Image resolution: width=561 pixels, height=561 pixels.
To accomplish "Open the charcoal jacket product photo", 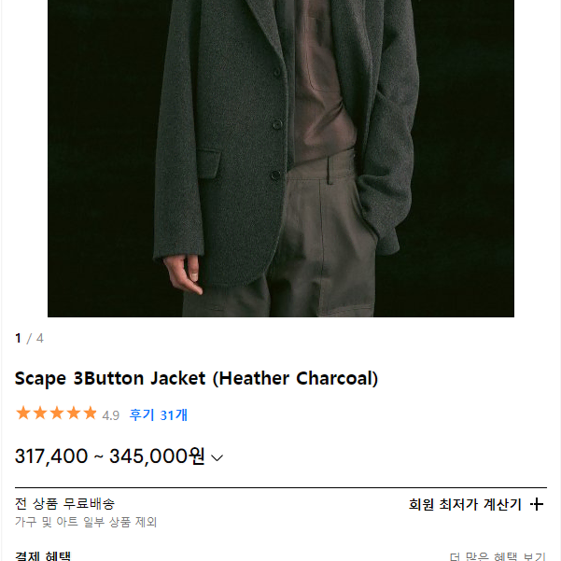I will click(281, 158).
